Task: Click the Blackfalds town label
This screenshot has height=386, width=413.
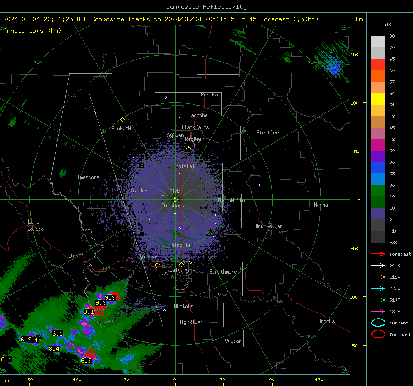Action: point(195,127)
